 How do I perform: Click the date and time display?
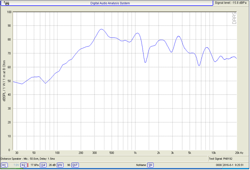(x=236, y=165)
